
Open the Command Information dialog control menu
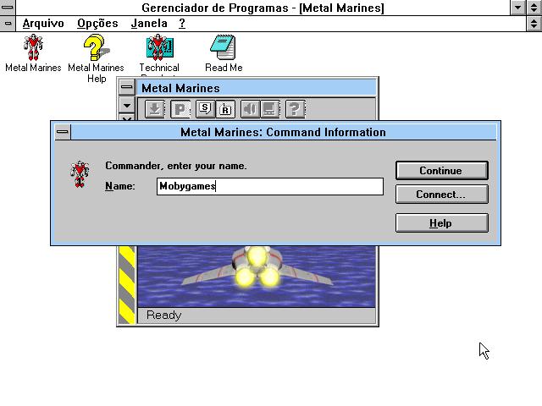click(x=62, y=132)
